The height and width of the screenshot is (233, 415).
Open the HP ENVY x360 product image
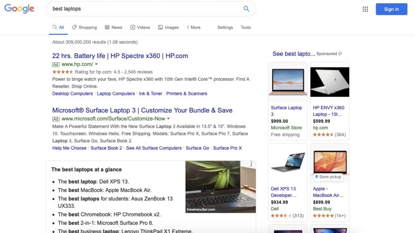330,82
